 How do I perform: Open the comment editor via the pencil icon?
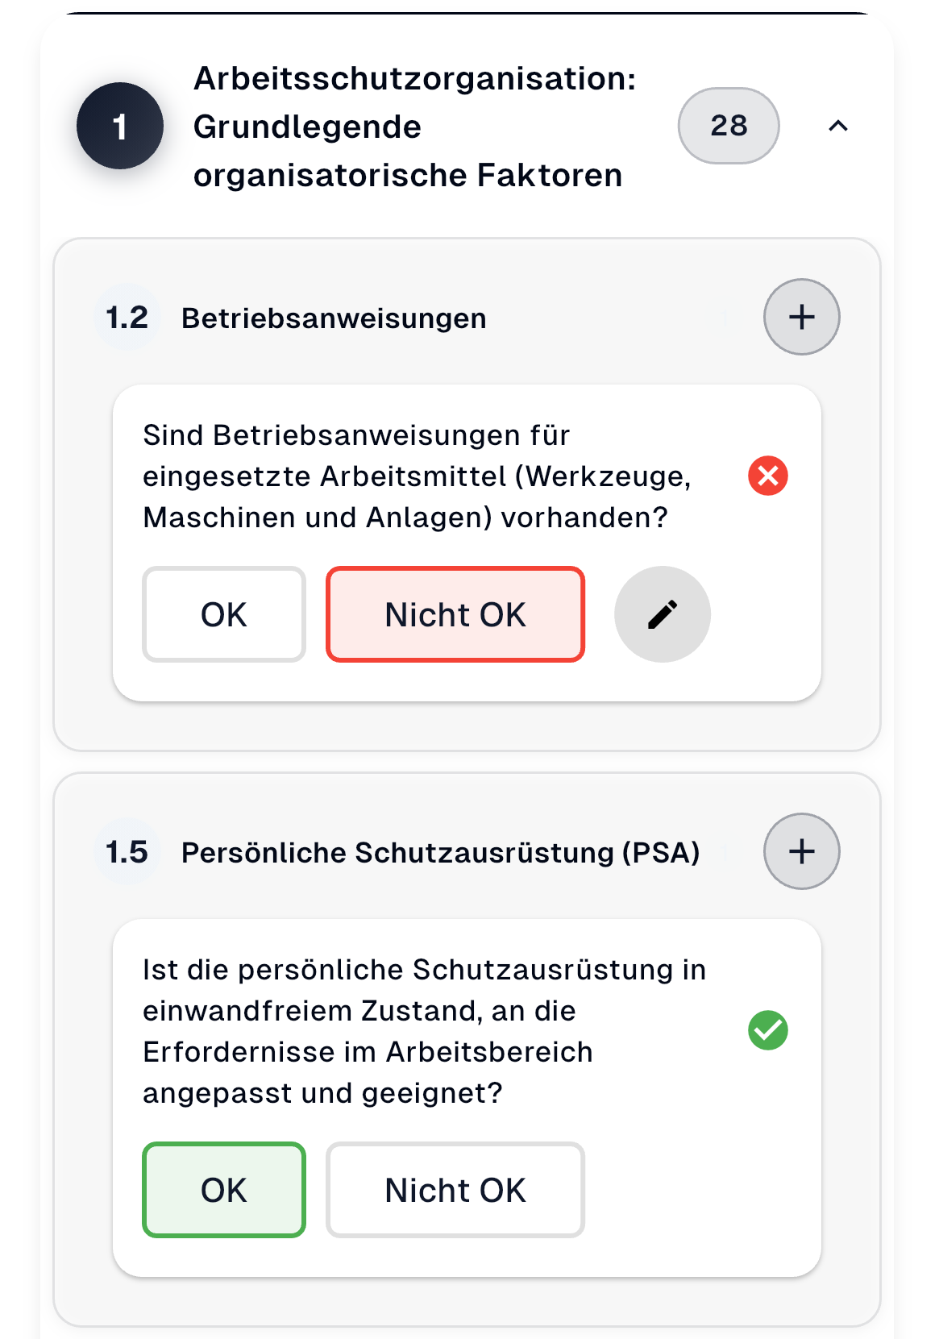(663, 614)
